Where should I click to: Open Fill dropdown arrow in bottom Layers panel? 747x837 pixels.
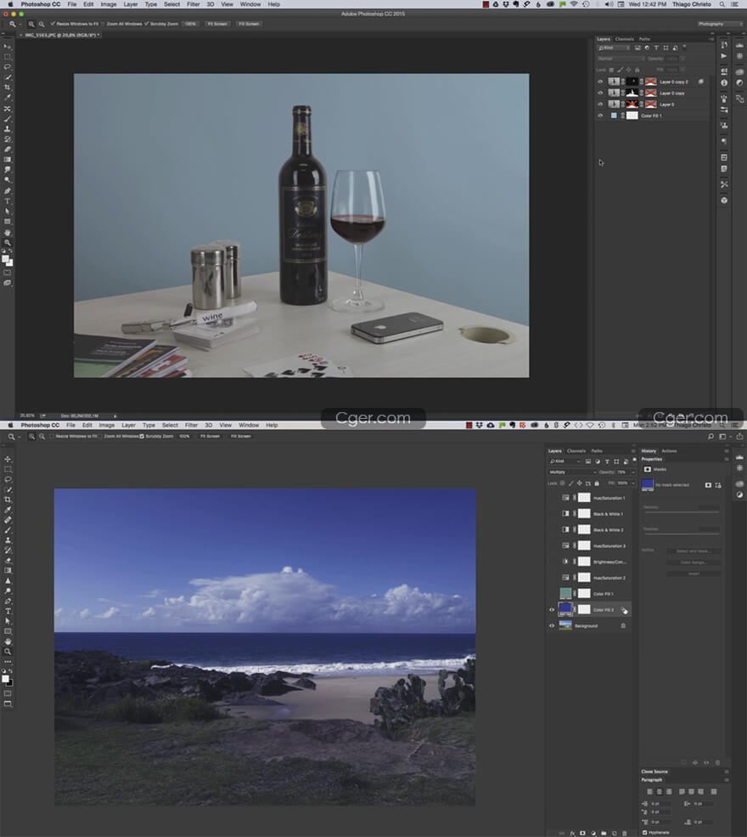click(633, 484)
